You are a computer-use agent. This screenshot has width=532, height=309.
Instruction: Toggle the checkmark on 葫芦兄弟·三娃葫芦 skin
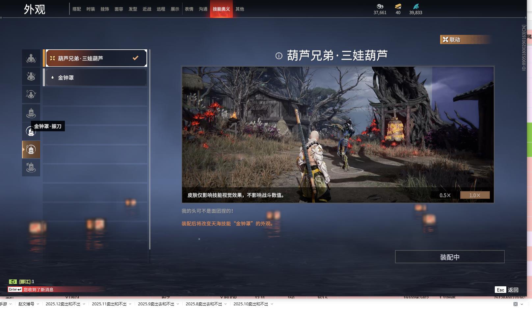pyautogui.click(x=135, y=58)
